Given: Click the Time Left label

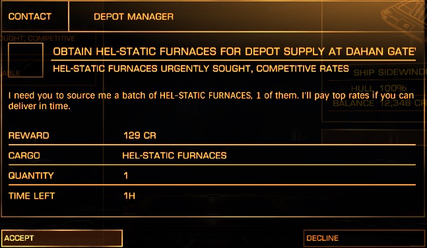Looking at the screenshot, I should pyautogui.click(x=31, y=196).
